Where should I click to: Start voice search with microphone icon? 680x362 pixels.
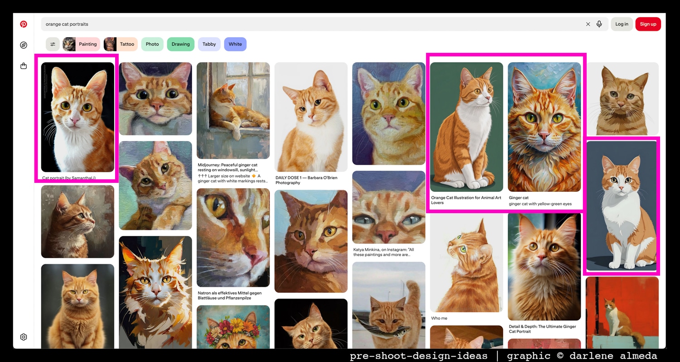click(x=599, y=24)
